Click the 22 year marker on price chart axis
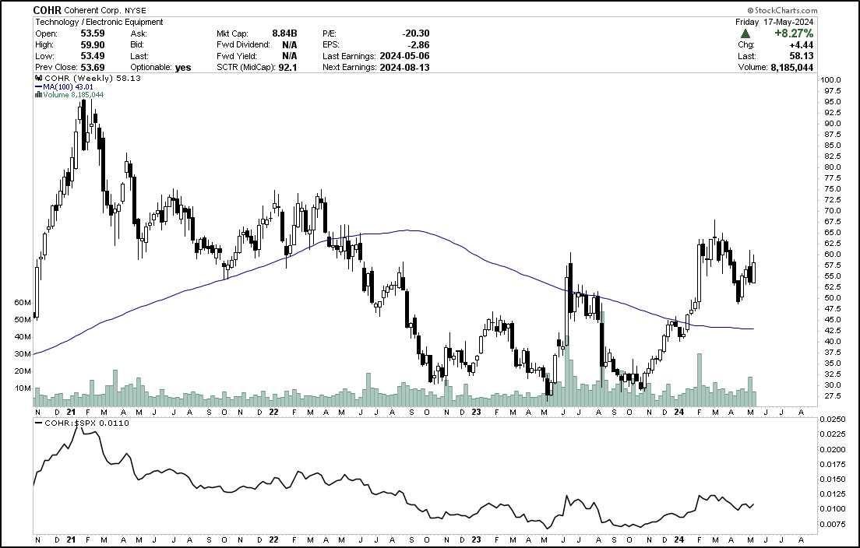Viewport: 860px width, 548px height. (273, 412)
